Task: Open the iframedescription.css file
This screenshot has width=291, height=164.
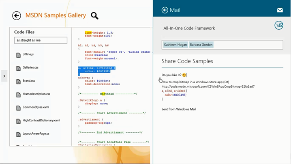Action: click(36, 94)
